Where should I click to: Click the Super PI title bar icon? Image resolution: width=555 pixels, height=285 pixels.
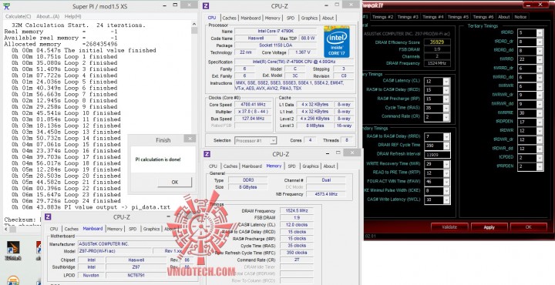pos(7,6)
